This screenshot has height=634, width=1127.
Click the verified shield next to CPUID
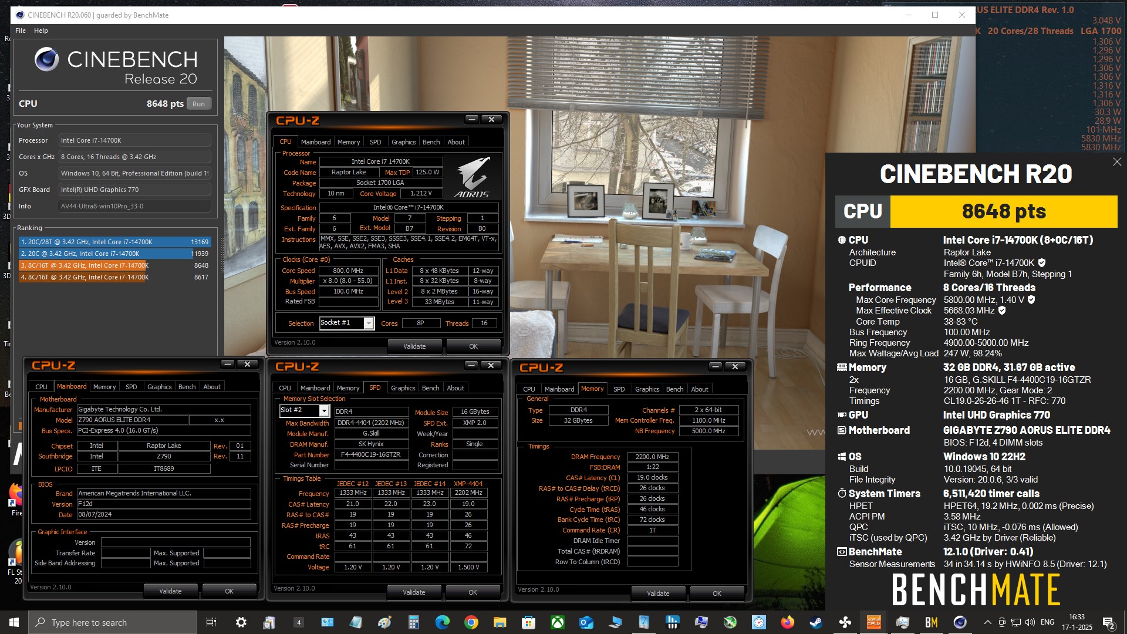point(1042,263)
